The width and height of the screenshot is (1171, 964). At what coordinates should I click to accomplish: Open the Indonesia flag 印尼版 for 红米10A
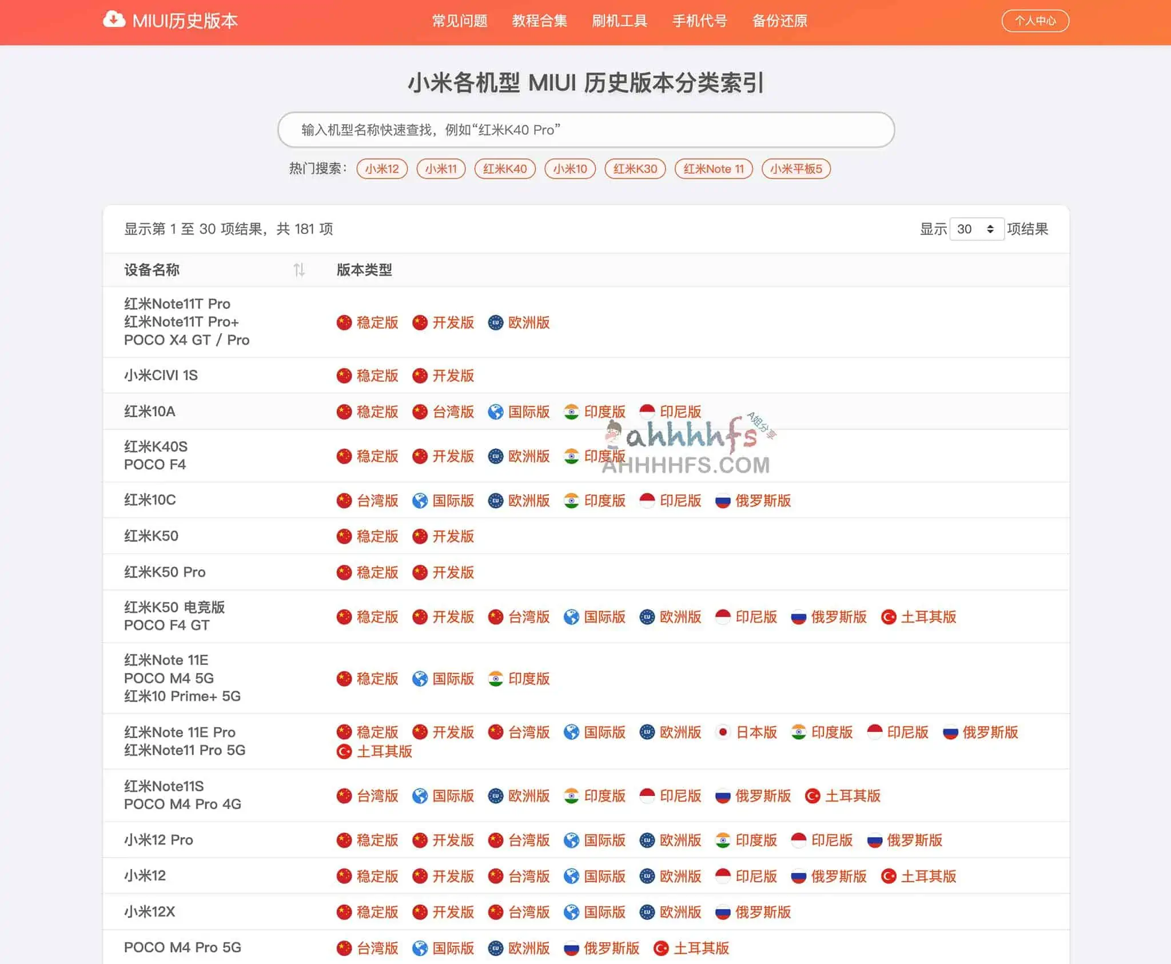pos(670,411)
